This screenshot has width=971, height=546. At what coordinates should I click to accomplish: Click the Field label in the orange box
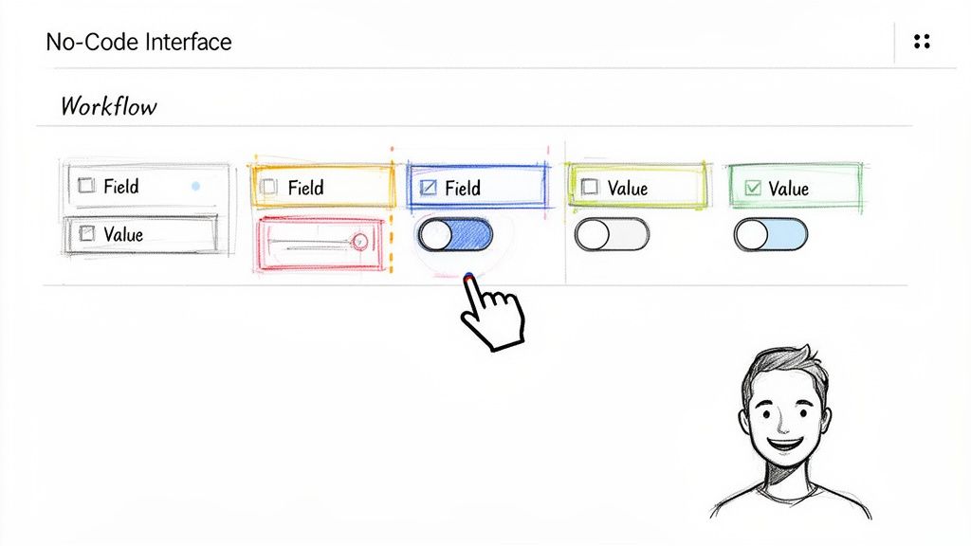click(x=305, y=188)
